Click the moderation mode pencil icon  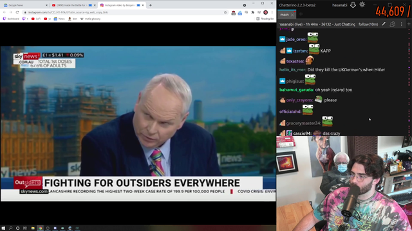click(x=384, y=24)
